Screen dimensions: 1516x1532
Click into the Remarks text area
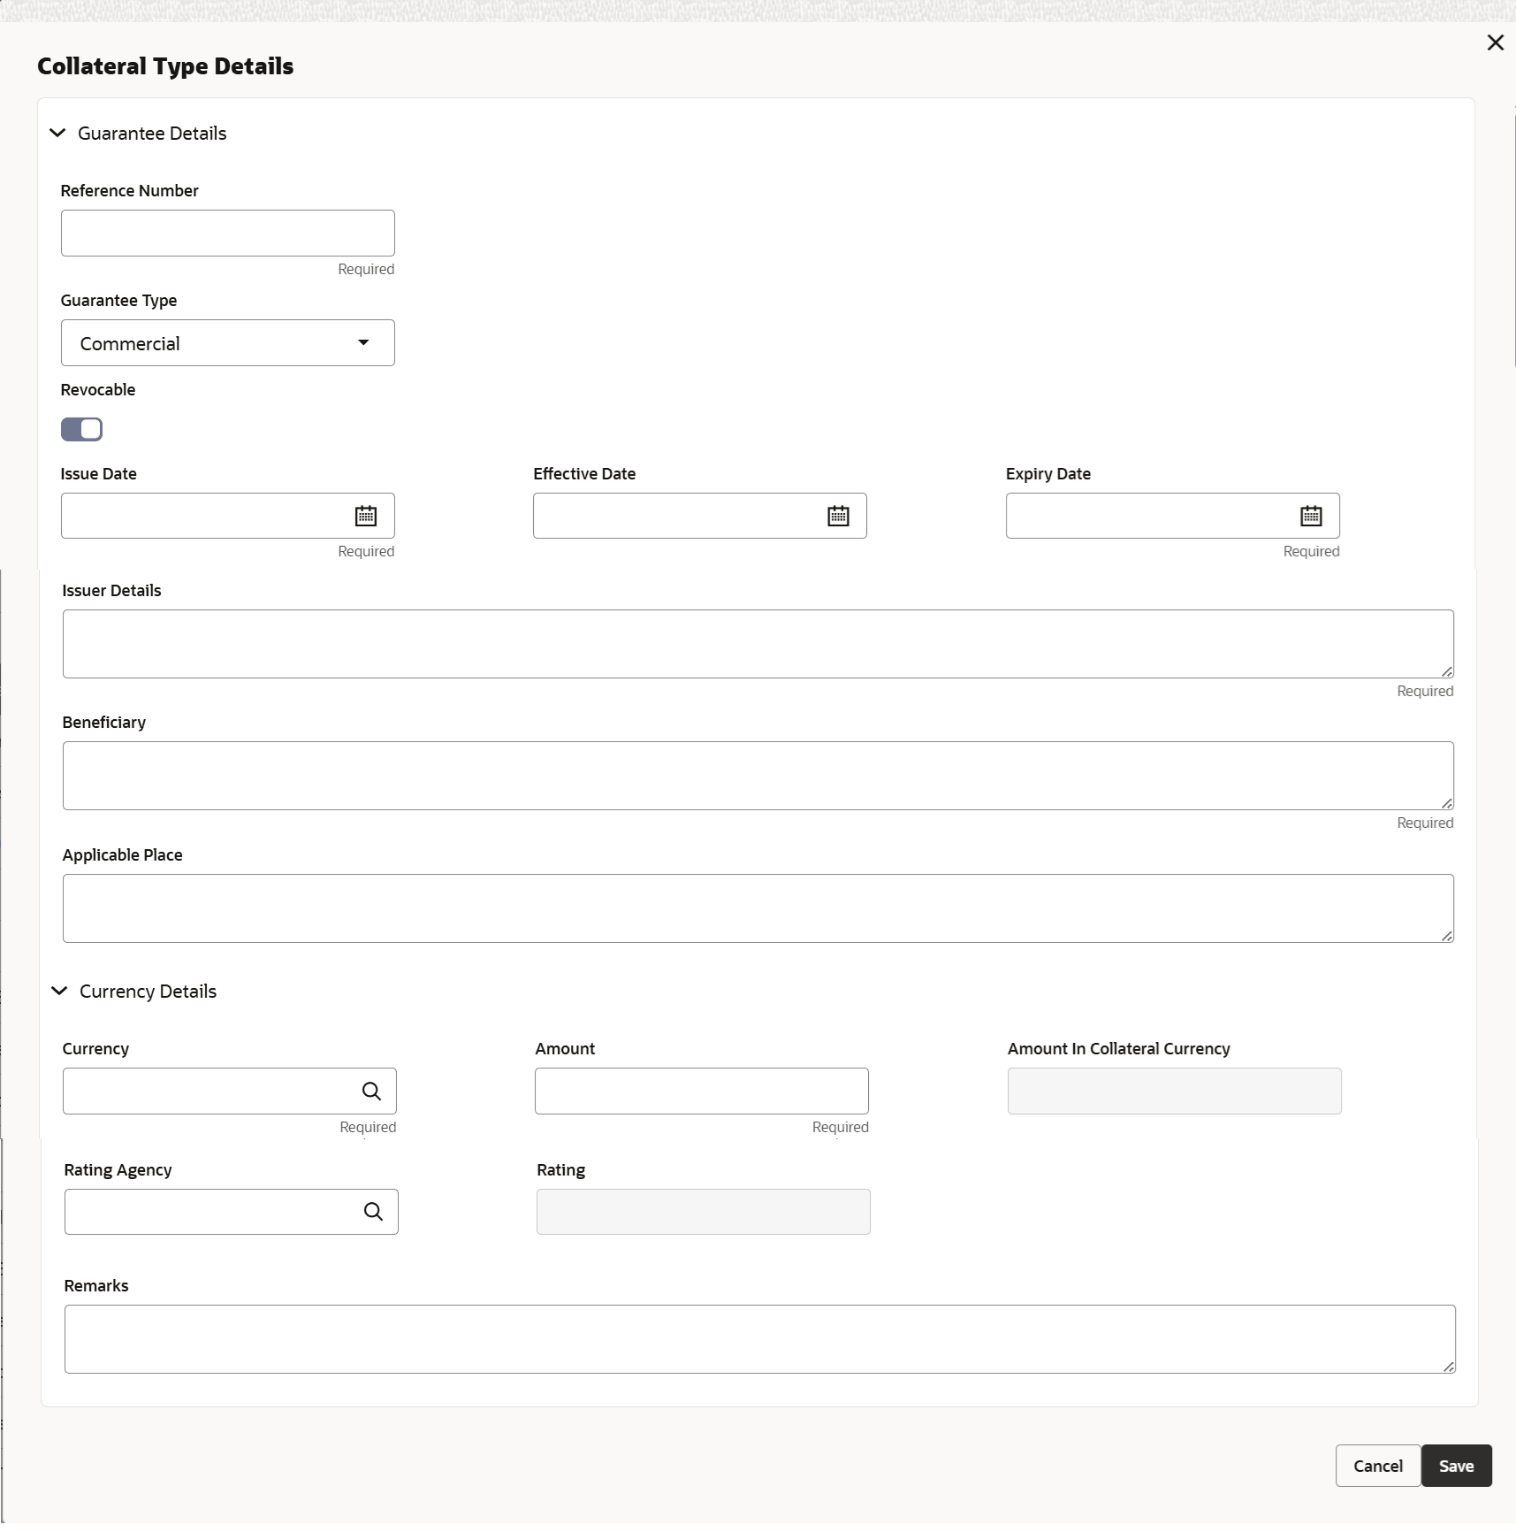click(x=759, y=1339)
